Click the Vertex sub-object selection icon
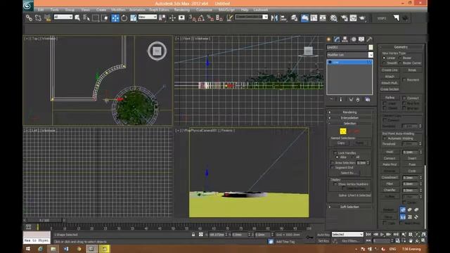The image size is (450, 253). click(x=343, y=131)
